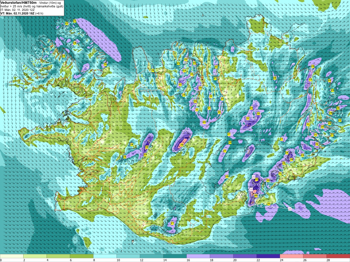
Task: Click legend scale label '14'
Action: tap(165, 260)
